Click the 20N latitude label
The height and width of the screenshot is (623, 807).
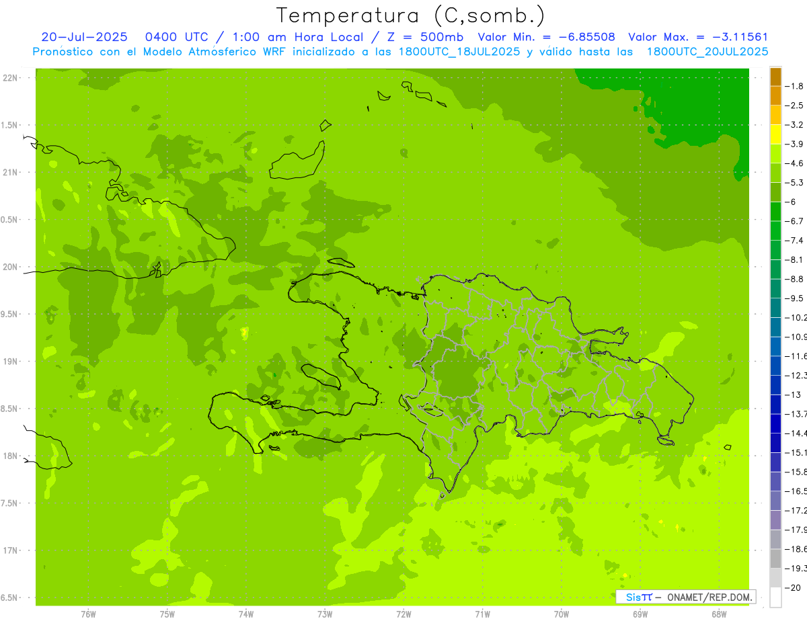click(10, 267)
